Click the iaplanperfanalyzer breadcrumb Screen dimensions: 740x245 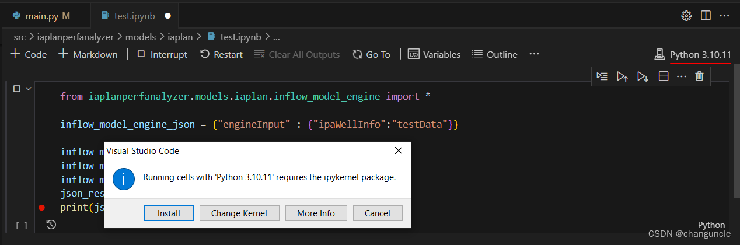76,37
